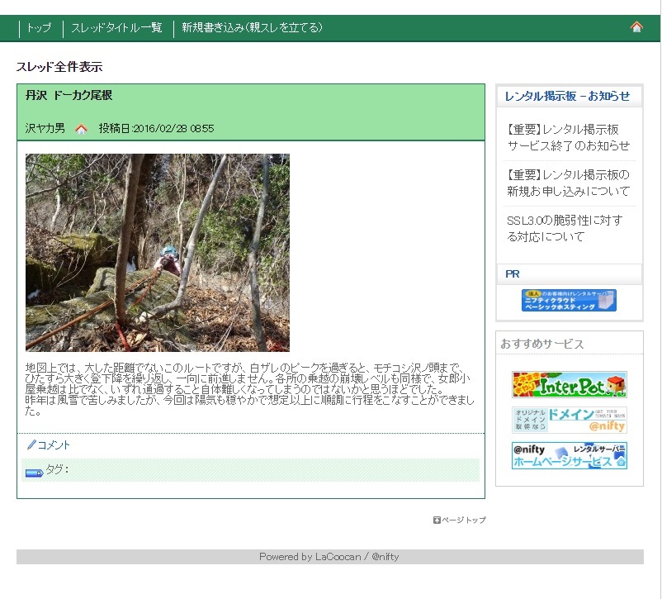Image resolution: width=662 pixels, height=599 pixels.
Task: Click the ページトップ arrow icon
Action: coord(437,520)
